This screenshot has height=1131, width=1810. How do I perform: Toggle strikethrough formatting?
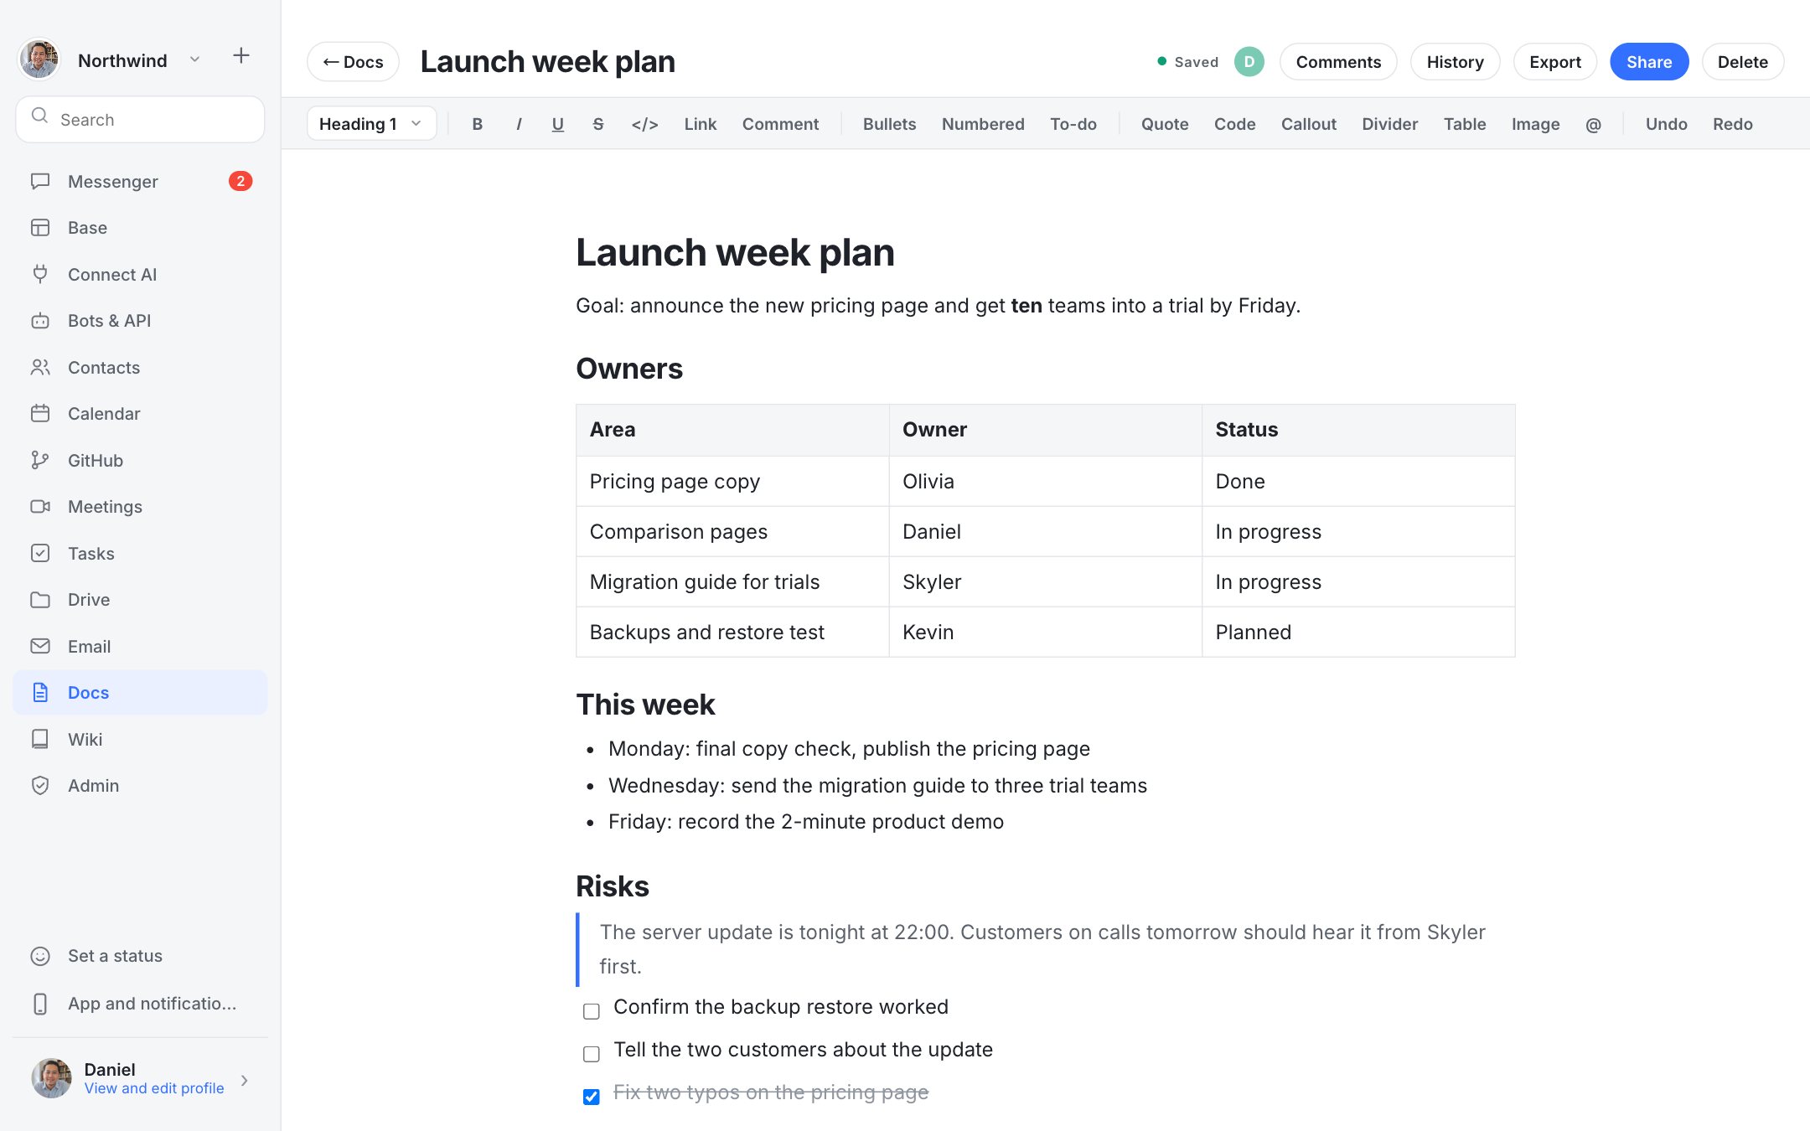[x=598, y=124]
